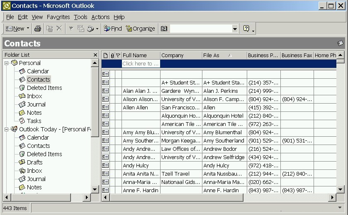The height and width of the screenshot is (215, 348).
Task: Open the New button dropdown arrow
Action: tap(28, 28)
